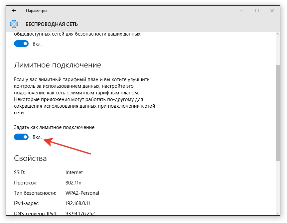This screenshot has height=223, width=287.
Task: Click the 'IPv4-адрес:' label
Action: (27, 203)
